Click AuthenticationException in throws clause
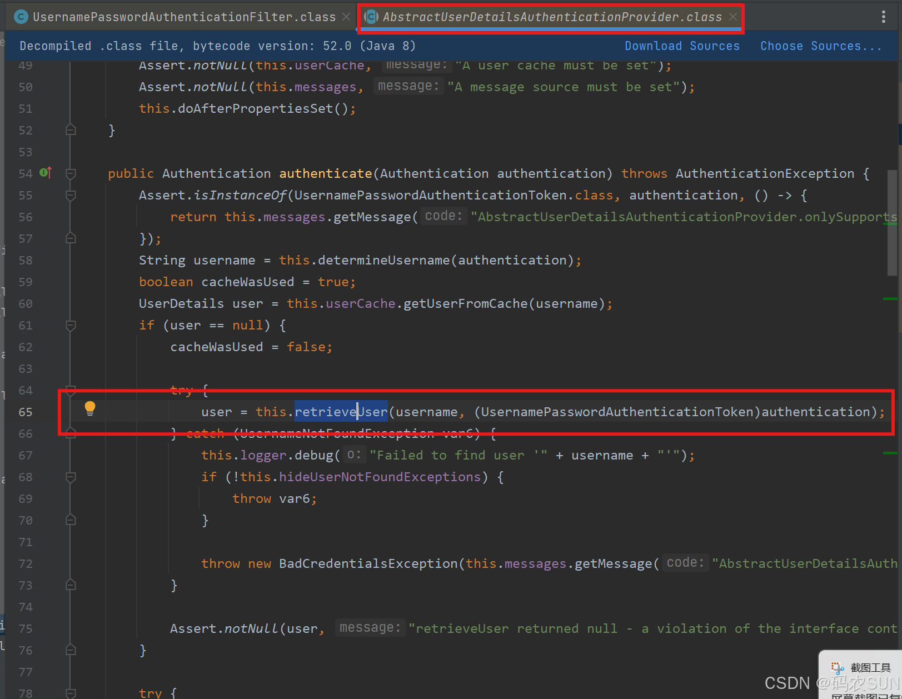This screenshot has height=699, width=902. [765, 173]
